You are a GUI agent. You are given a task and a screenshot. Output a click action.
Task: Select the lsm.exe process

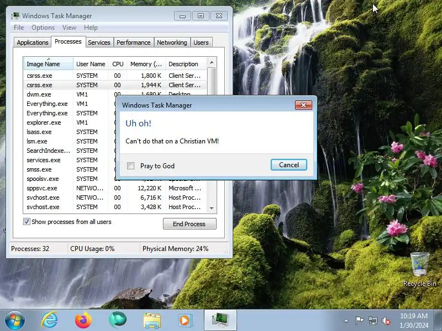pyautogui.click(x=70, y=141)
